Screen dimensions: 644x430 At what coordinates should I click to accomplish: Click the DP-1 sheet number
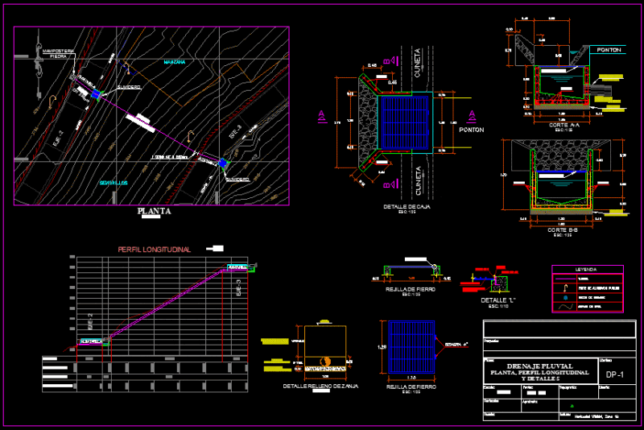coord(615,374)
